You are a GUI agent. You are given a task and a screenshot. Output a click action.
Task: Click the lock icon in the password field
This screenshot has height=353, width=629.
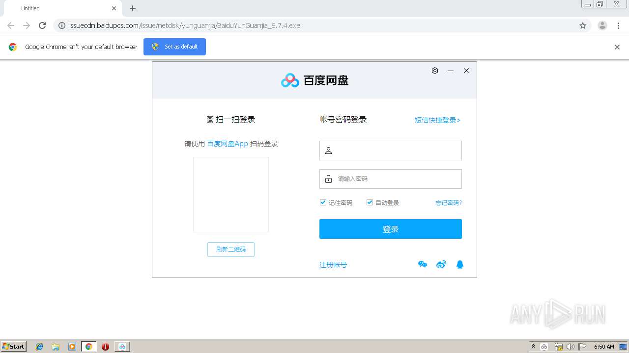pos(329,179)
